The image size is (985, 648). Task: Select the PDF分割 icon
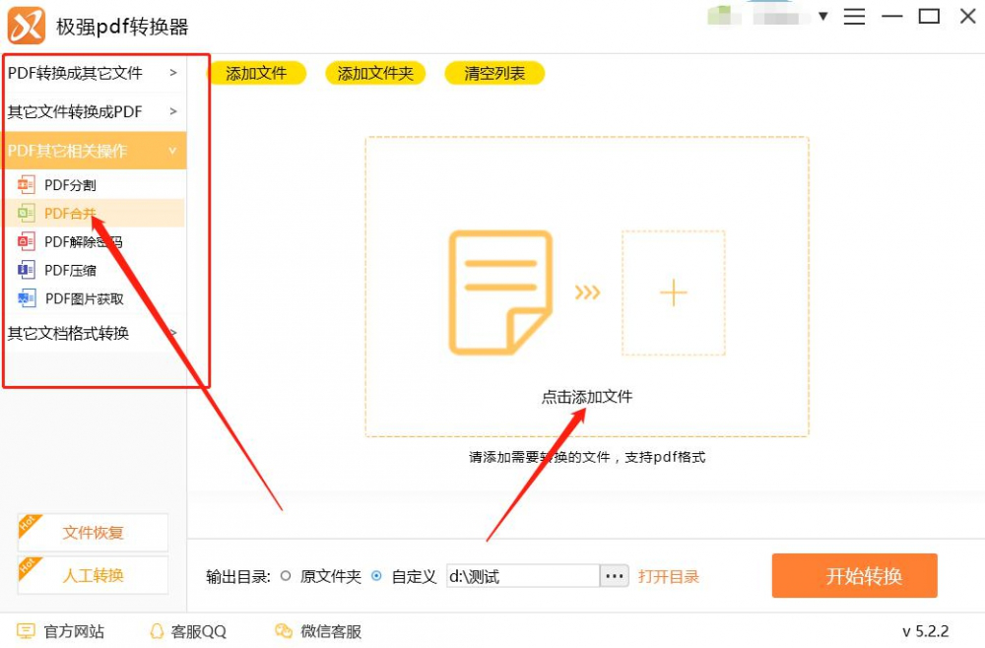(26, 184)
